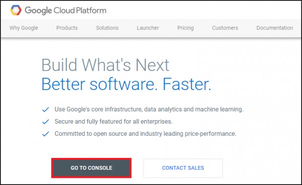
Task: Click the "Secure and fully featured" sentence
Action: pyautogui.click(x=113, y=122)
